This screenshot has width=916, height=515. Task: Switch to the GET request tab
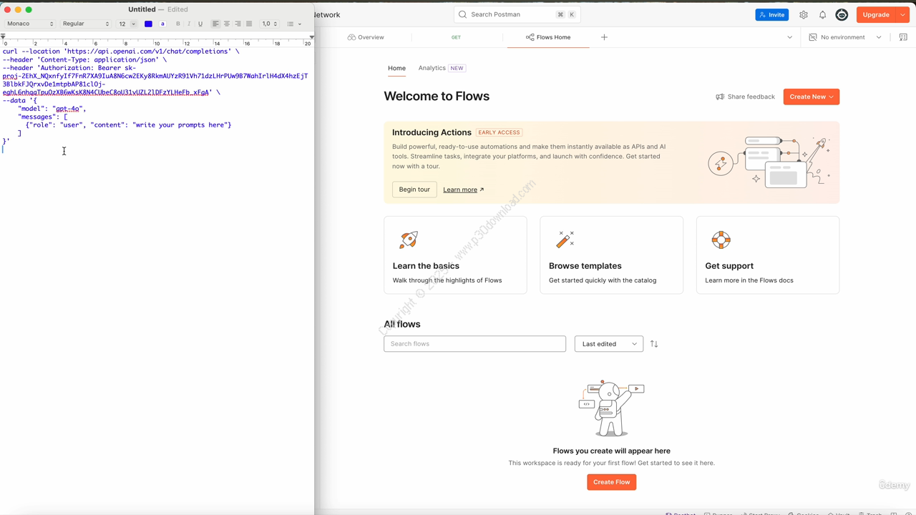(456, 37)
